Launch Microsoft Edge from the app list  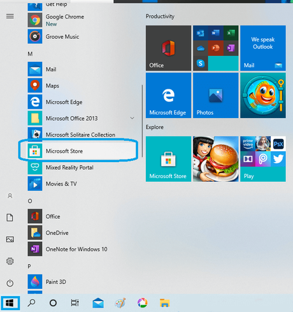coord(81,102)
